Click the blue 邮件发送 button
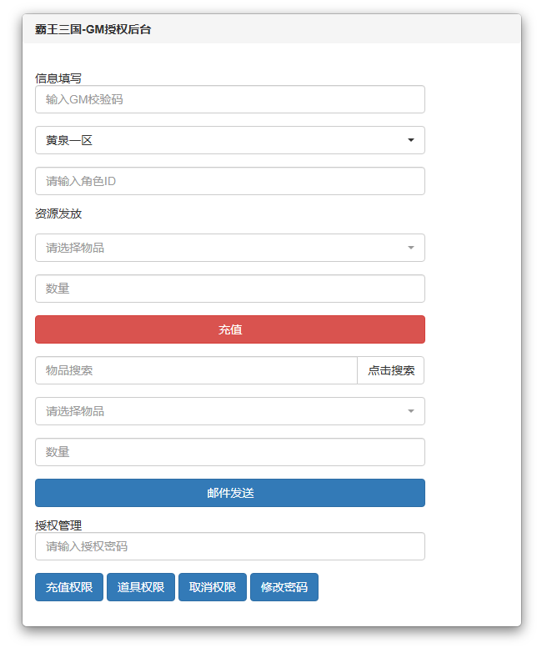The image size is (547, 653). point(230,493)
